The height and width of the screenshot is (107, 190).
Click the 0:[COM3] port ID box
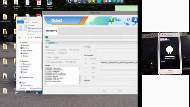pyautogui.click(x=51, y=43)
